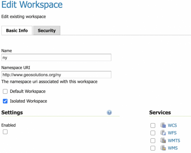The height and width of the screenshot is (153, 191).
Task: Focus the workspace Name input field
Action: (56, 58)
